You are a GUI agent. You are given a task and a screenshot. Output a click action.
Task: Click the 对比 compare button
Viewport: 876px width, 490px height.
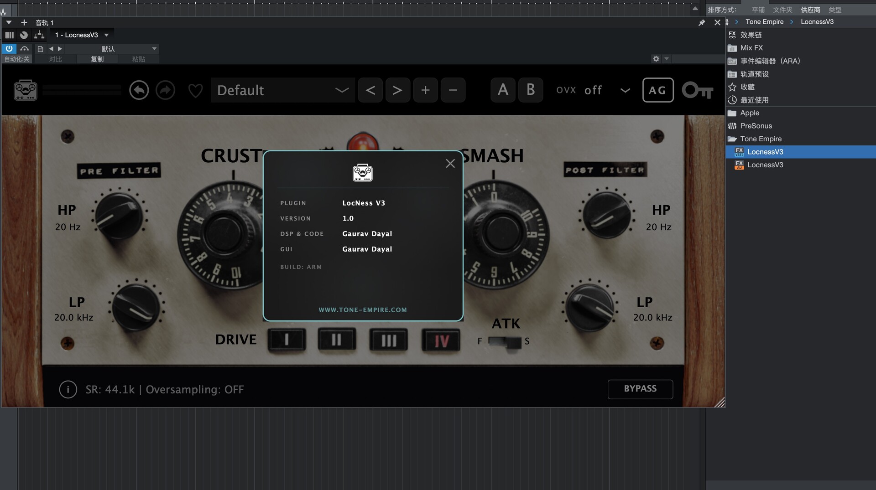pos(56,59)
